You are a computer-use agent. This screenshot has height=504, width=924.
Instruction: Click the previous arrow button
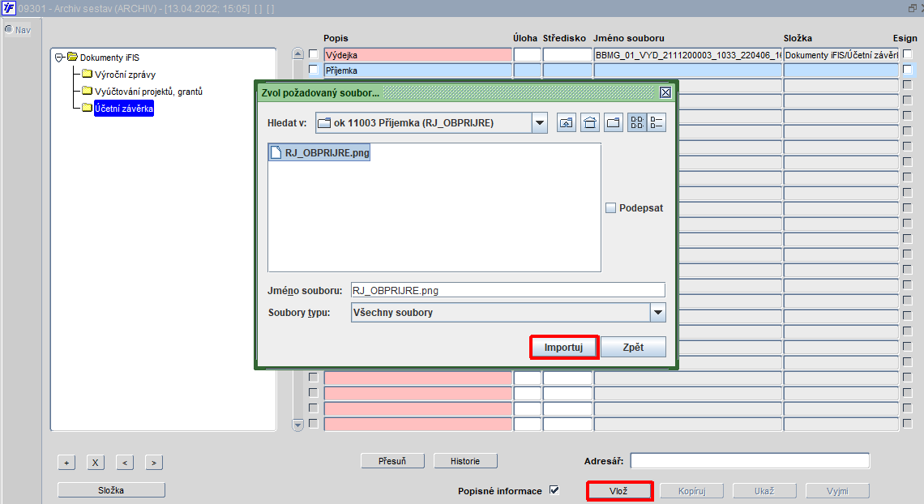coord(125,463)
